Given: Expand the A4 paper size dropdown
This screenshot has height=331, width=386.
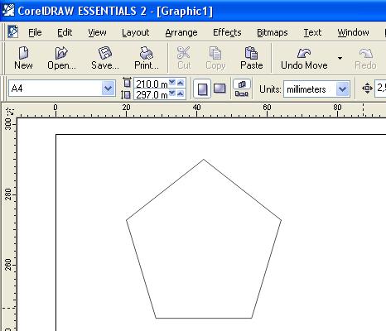Looking at the screenshot, I should coord(108,89).
